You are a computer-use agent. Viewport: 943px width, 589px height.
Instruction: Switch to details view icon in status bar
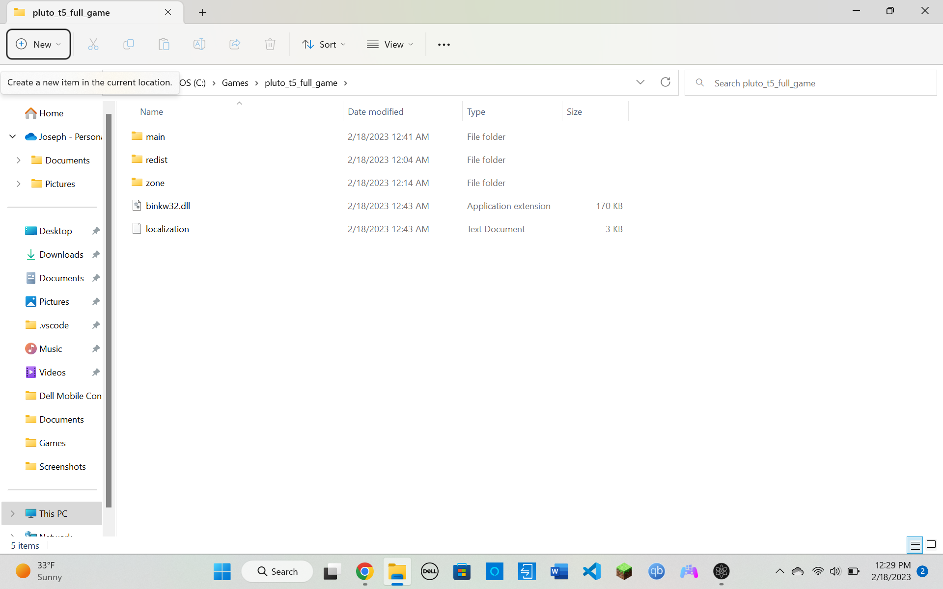915,545
